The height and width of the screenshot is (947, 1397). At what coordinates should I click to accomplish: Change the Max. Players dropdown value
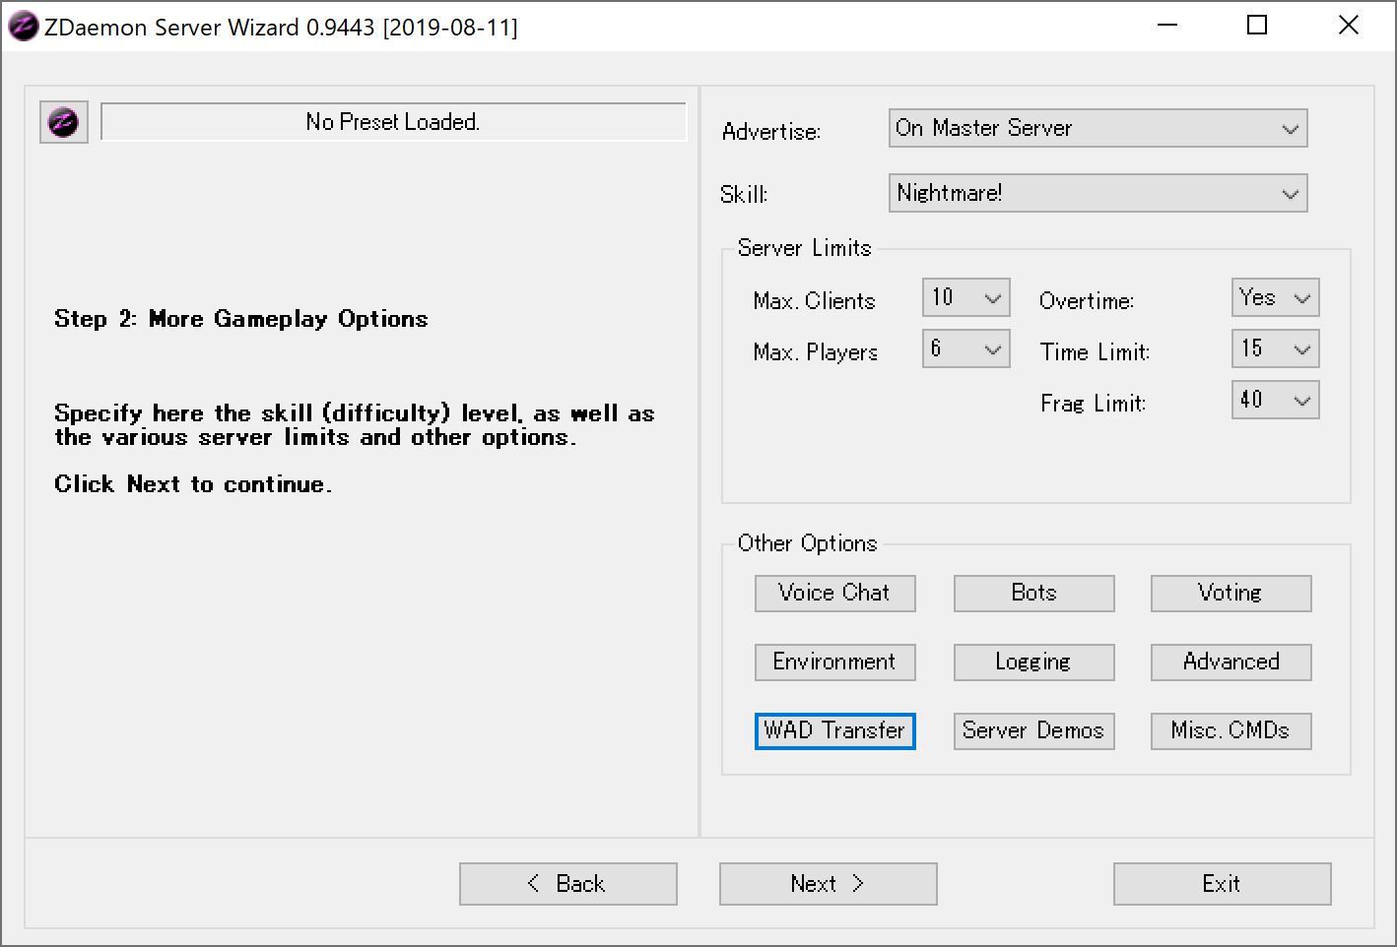[x=965, y=349]
